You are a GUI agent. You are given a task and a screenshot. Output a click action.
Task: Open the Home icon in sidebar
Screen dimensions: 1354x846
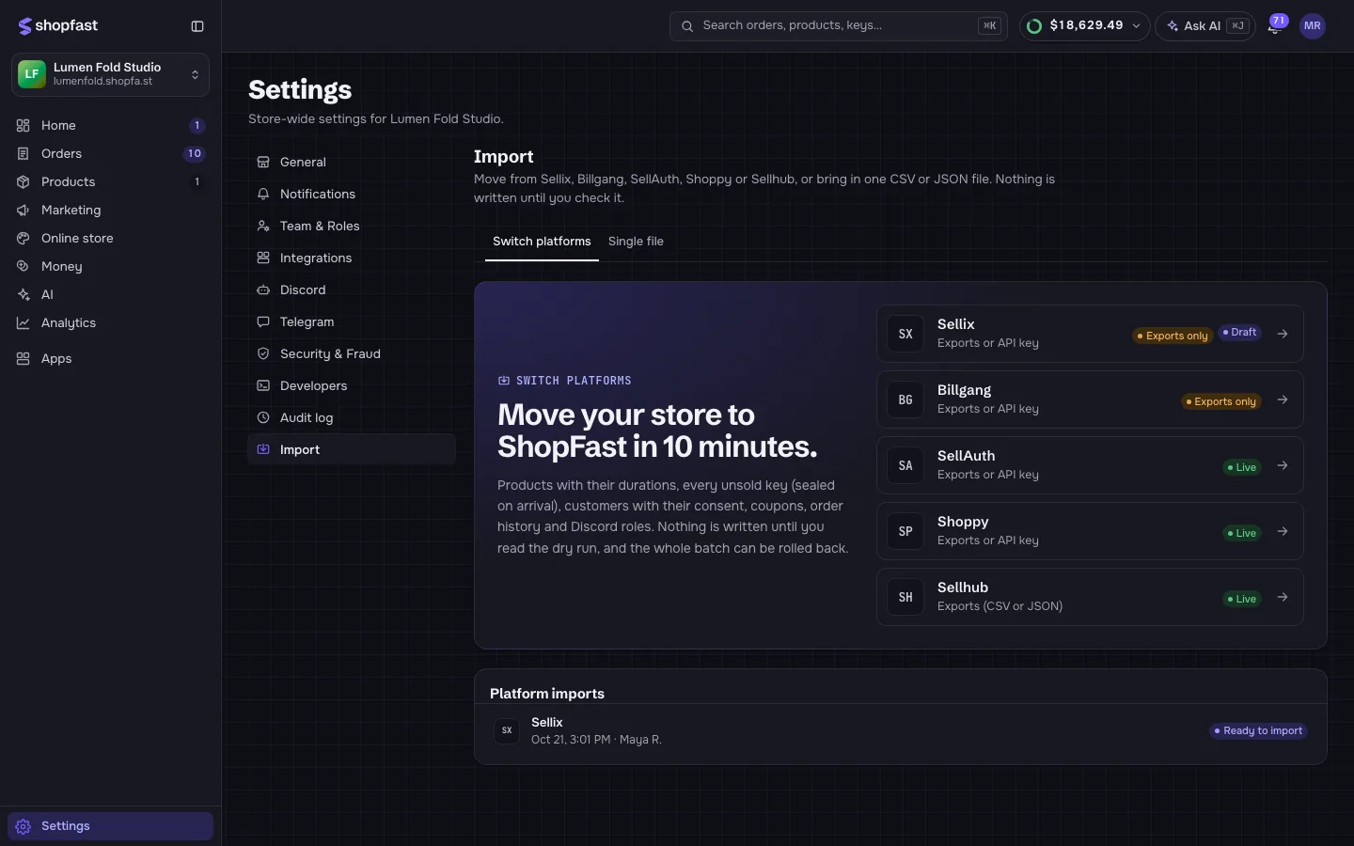click(x=24, y=125)
